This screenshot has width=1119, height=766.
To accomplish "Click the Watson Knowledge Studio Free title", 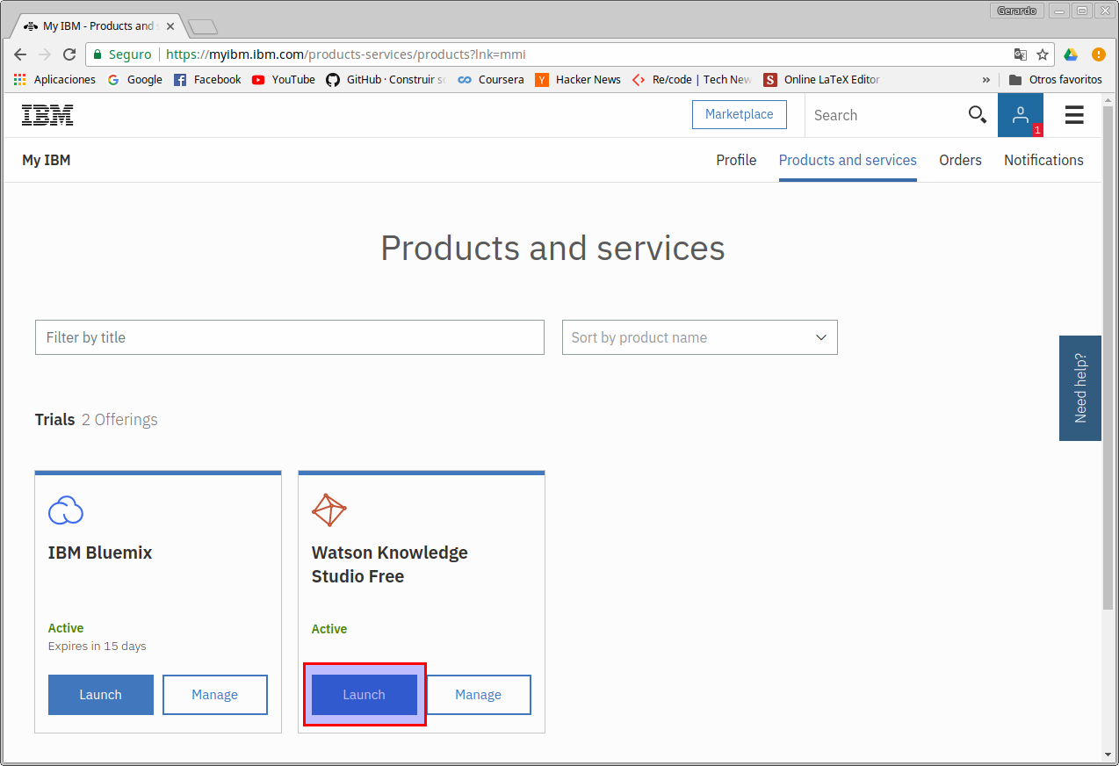I will click(390, 564).
